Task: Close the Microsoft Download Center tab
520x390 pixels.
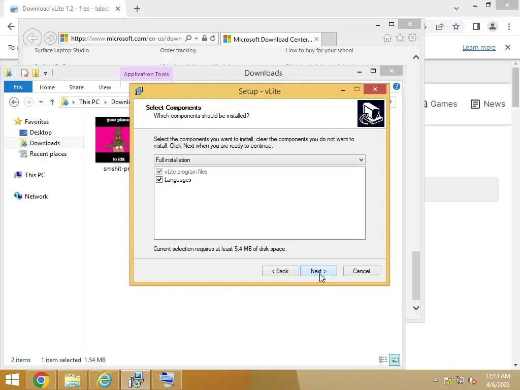Action: tap(316, 39)
